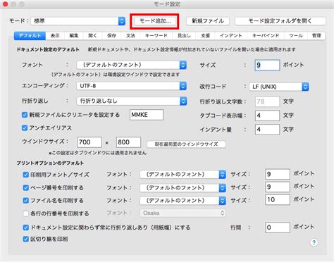Toggle ページ番号を印刷する checkbox
334x262 pixels.
click(x=26, y=188)
